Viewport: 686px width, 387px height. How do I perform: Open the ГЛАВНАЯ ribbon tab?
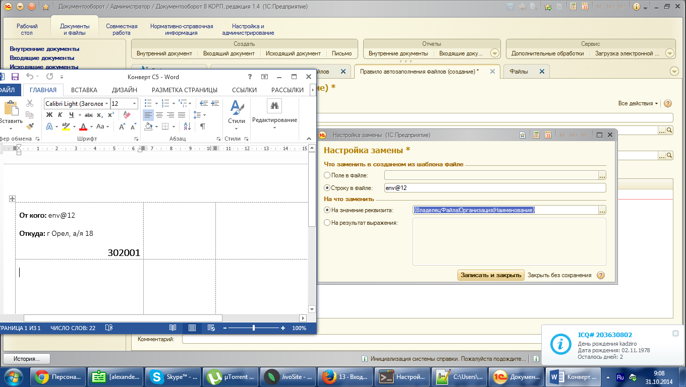pyautogui.click(x=43, y=90)
